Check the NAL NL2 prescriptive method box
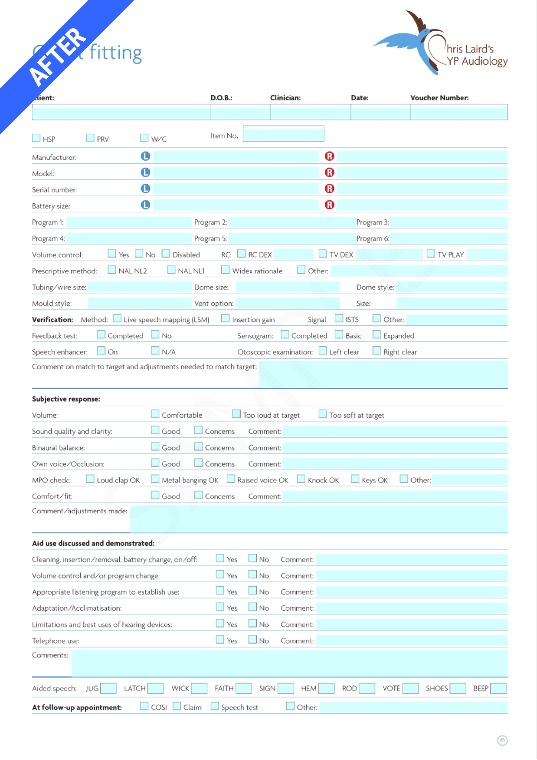The image size is (537, 760). (112, 270)
